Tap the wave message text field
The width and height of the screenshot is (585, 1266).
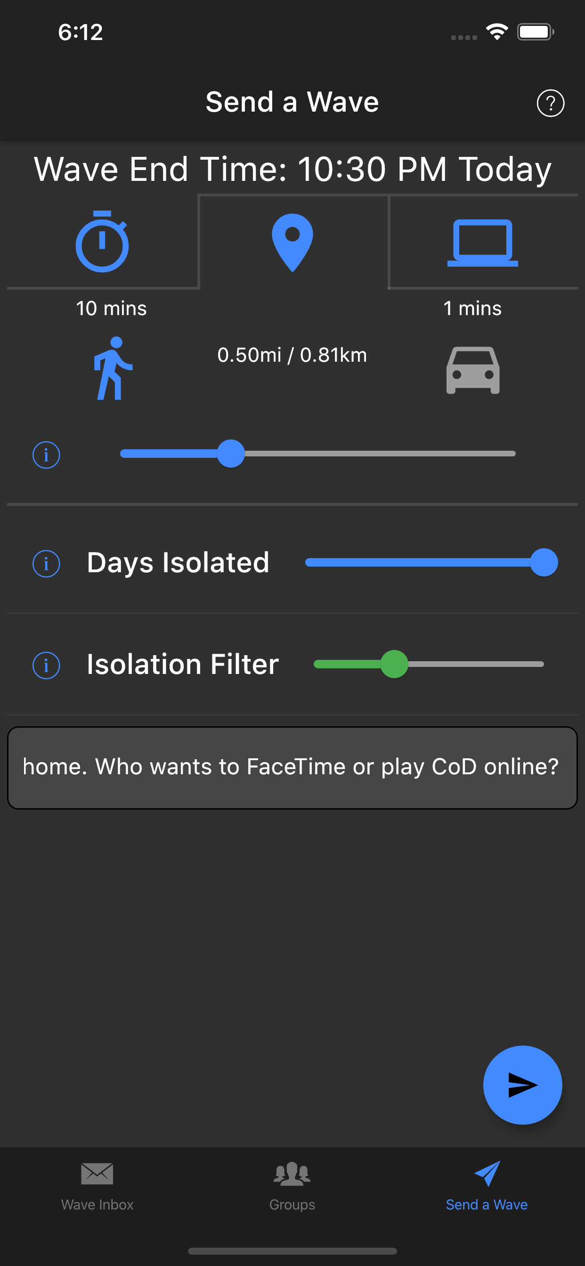292,767
